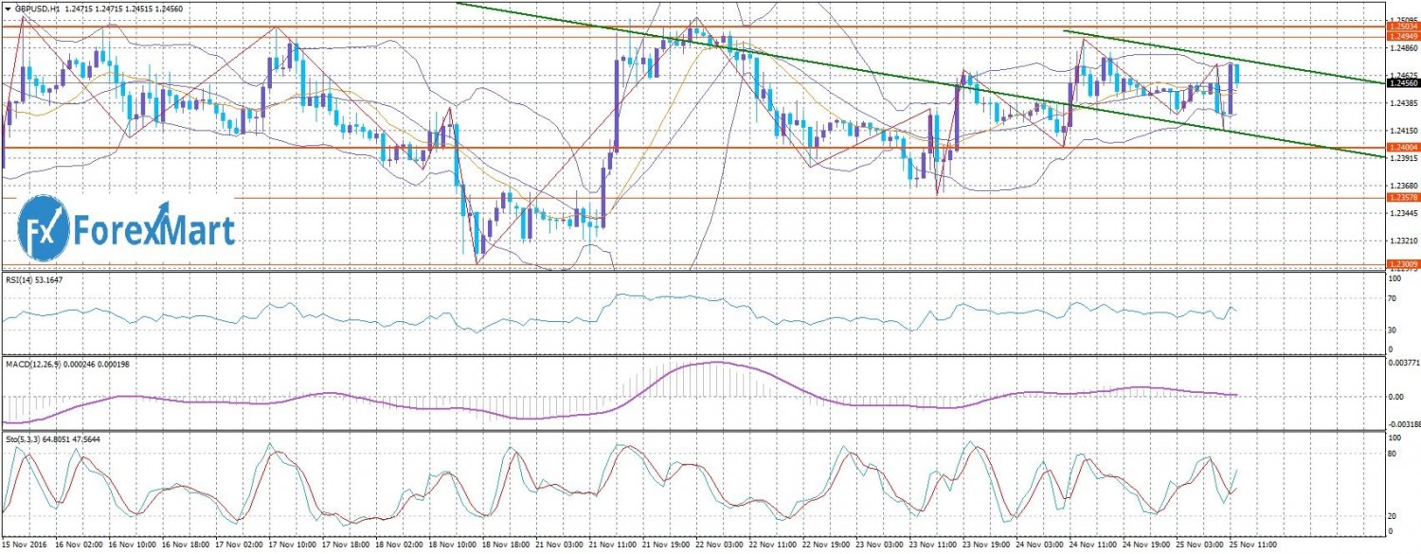Click the 15 Nov 2016 date marker
Screen dimensions: 1421x554
[27, 545]
